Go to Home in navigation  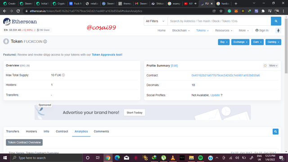pyautogui.click(x=162, y=31)
